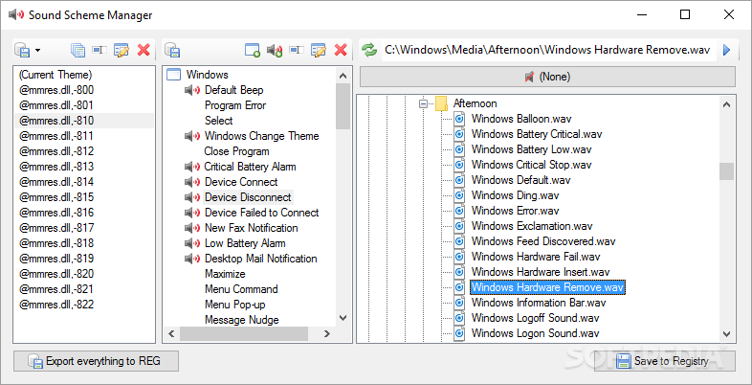
Task: Select the Afternoon folder icon
Action: (x=441, y=103)
